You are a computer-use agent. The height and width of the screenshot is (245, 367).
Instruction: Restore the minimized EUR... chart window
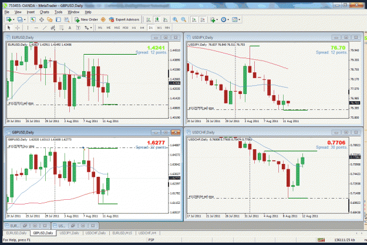25,226
